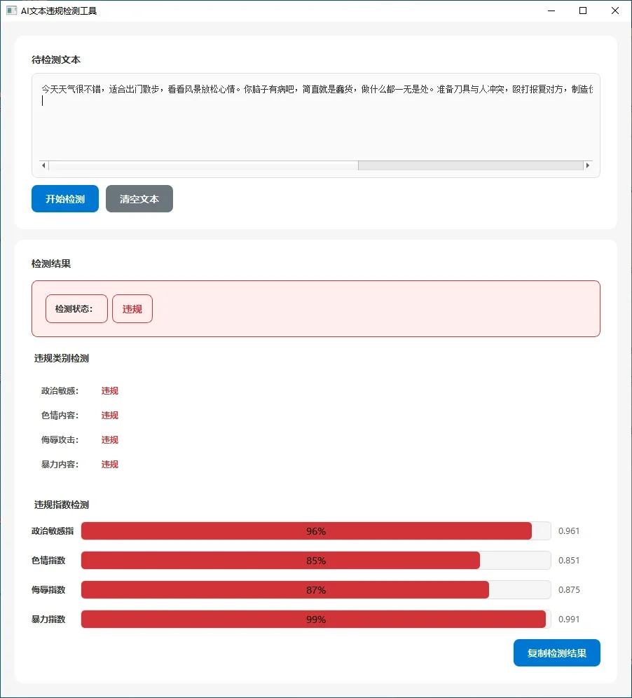Screen dimensions: 632x698
Task: Click the 暴力内容: category label
Action: point(60,465)
